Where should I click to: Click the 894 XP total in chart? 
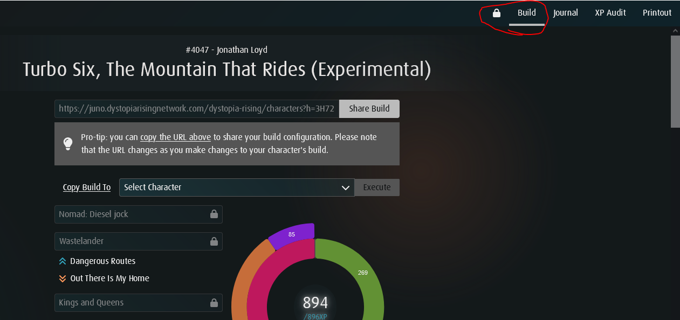tap(315, 302)
